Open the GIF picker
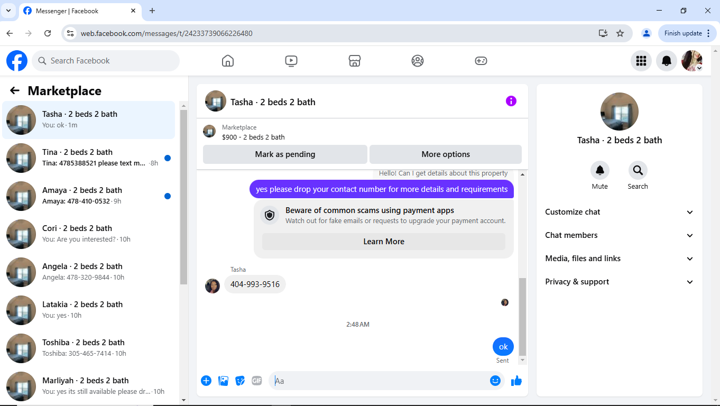This screenshot has height=406, width=720. coord(257,381)
